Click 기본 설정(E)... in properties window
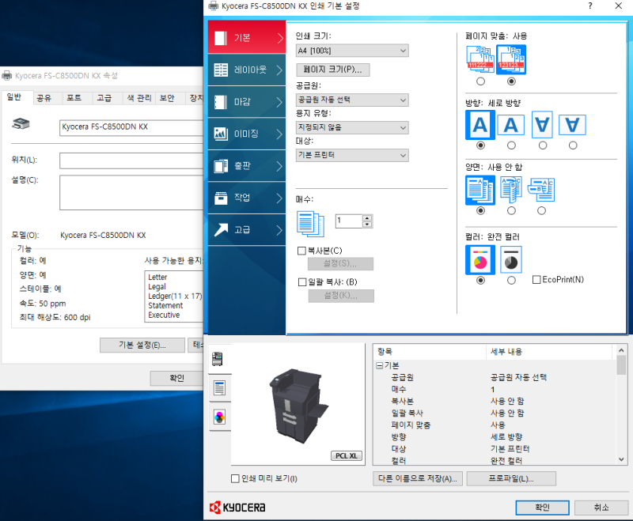Screen dimensions: 633x521 tap(142, 345)
